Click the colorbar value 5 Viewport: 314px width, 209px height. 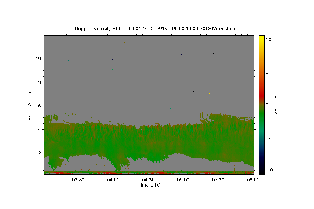point(267,72)
